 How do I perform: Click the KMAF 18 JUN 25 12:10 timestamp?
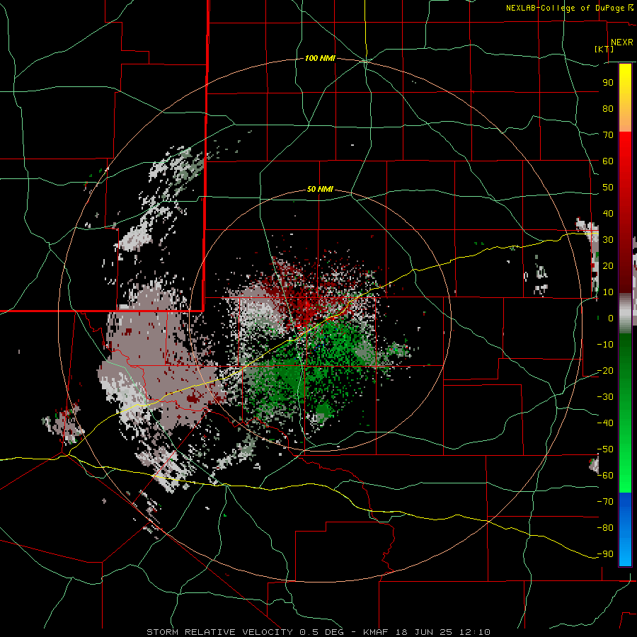pyautogui.click(x=426, y=632)
